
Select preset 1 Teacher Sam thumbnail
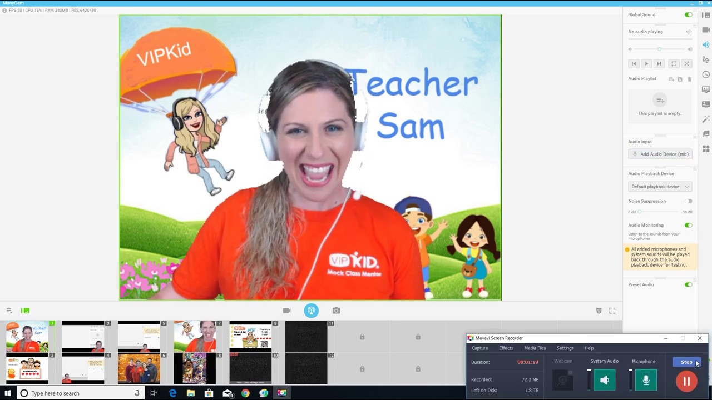(x=27, y=337)
